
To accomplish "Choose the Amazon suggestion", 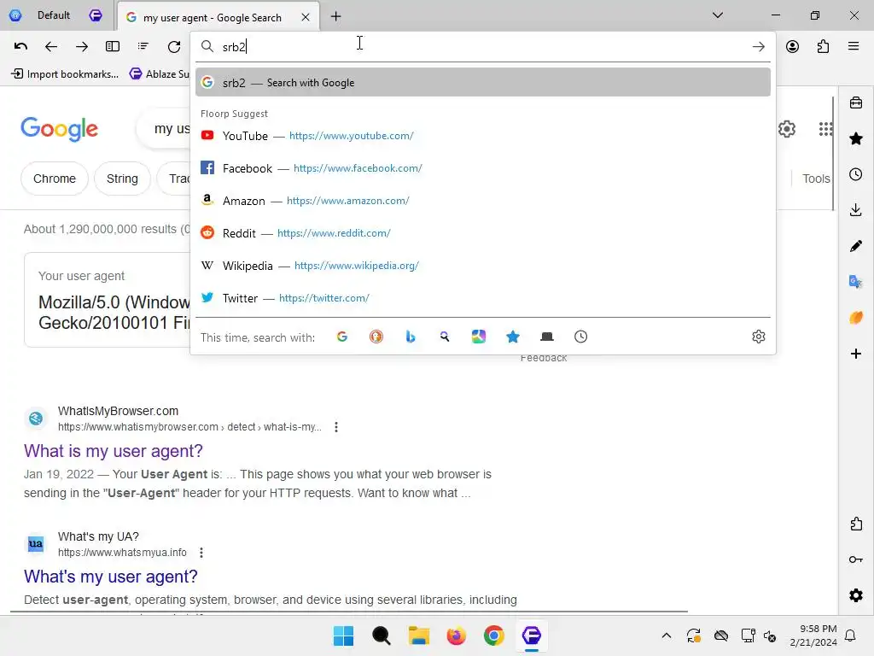I will [x=483, y=200].
